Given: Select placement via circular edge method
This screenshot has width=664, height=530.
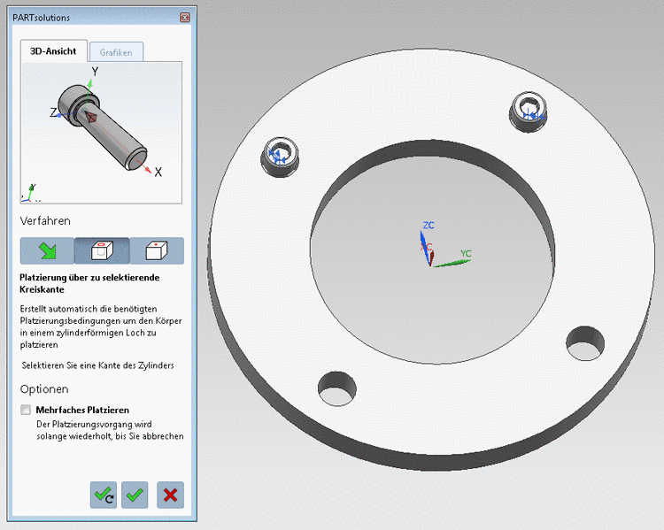Looking at the screenshot, I should click(102, 250).
